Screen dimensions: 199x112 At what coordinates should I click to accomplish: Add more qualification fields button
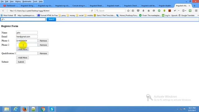point(22,58)
